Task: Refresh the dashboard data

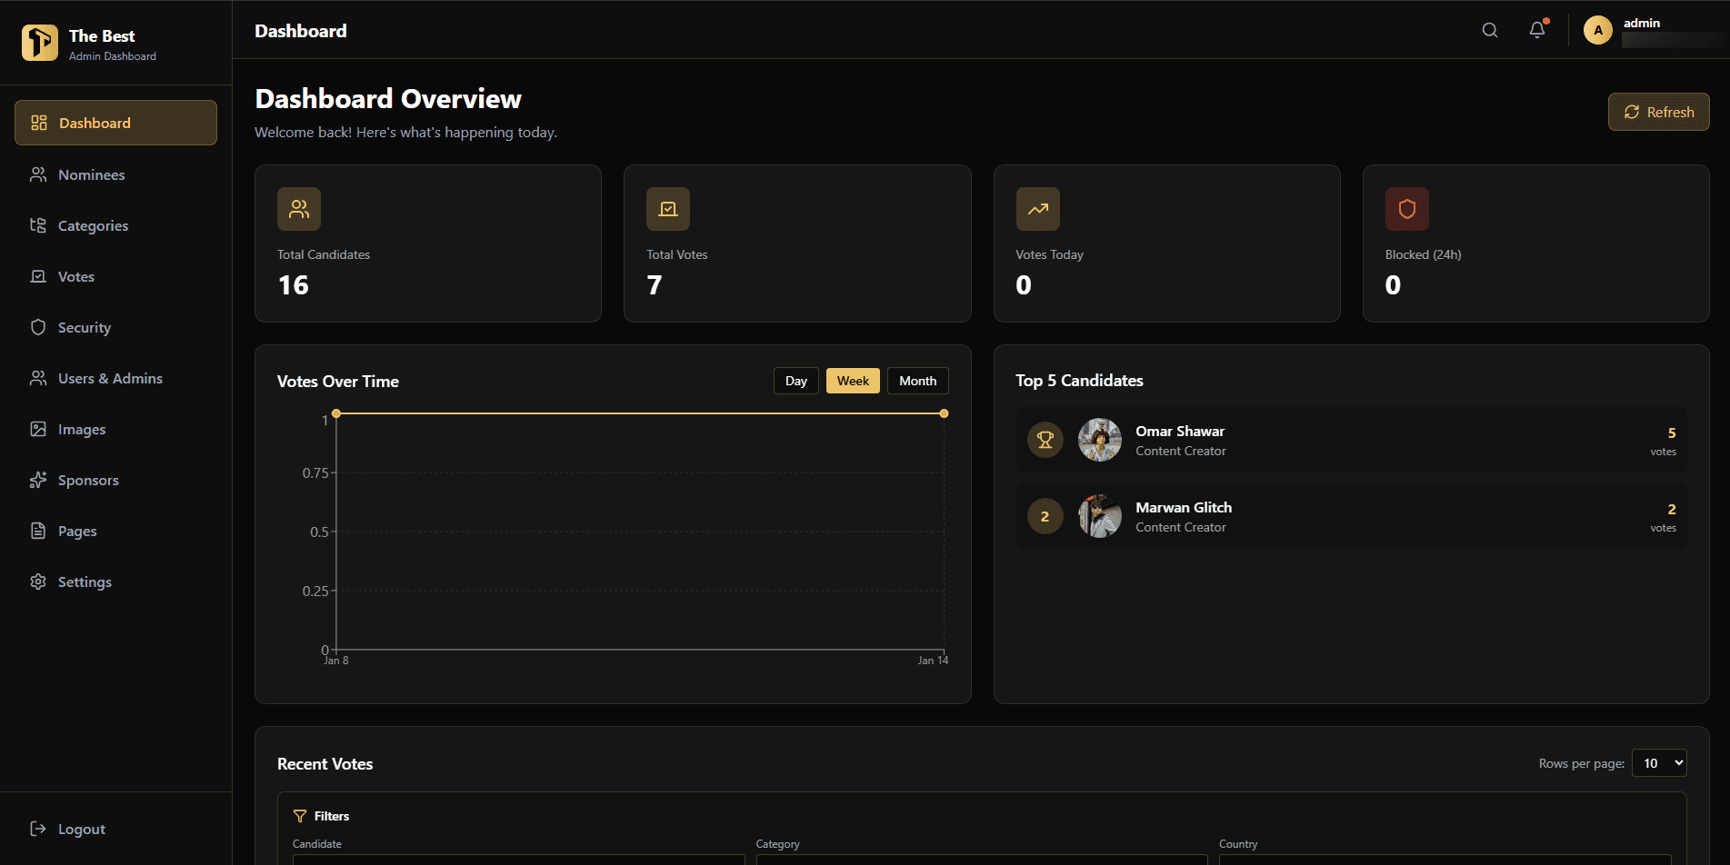Action: click(x=1658, y=112)
